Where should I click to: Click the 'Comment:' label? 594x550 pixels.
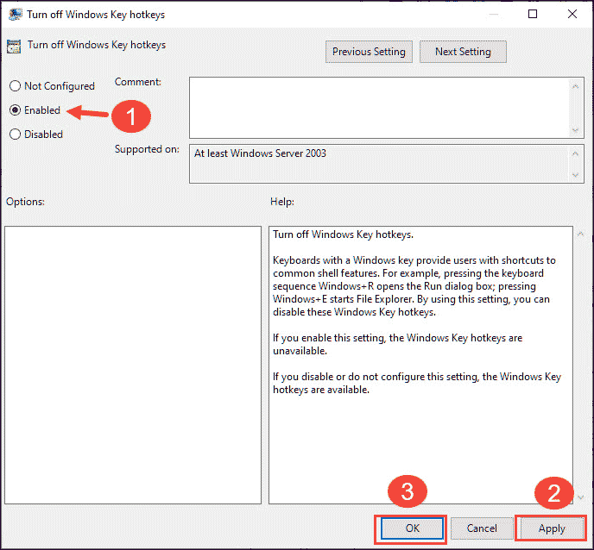coord(138,82)
